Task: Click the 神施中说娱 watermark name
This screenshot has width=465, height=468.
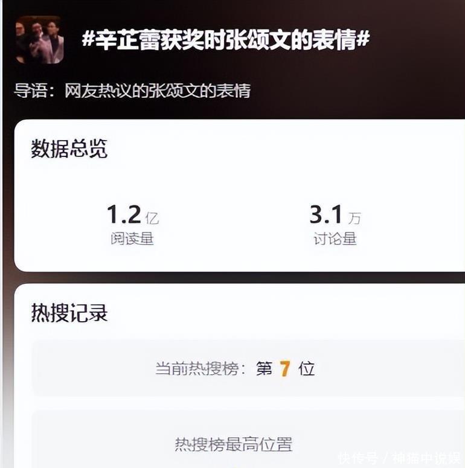Action: point(427,459)
